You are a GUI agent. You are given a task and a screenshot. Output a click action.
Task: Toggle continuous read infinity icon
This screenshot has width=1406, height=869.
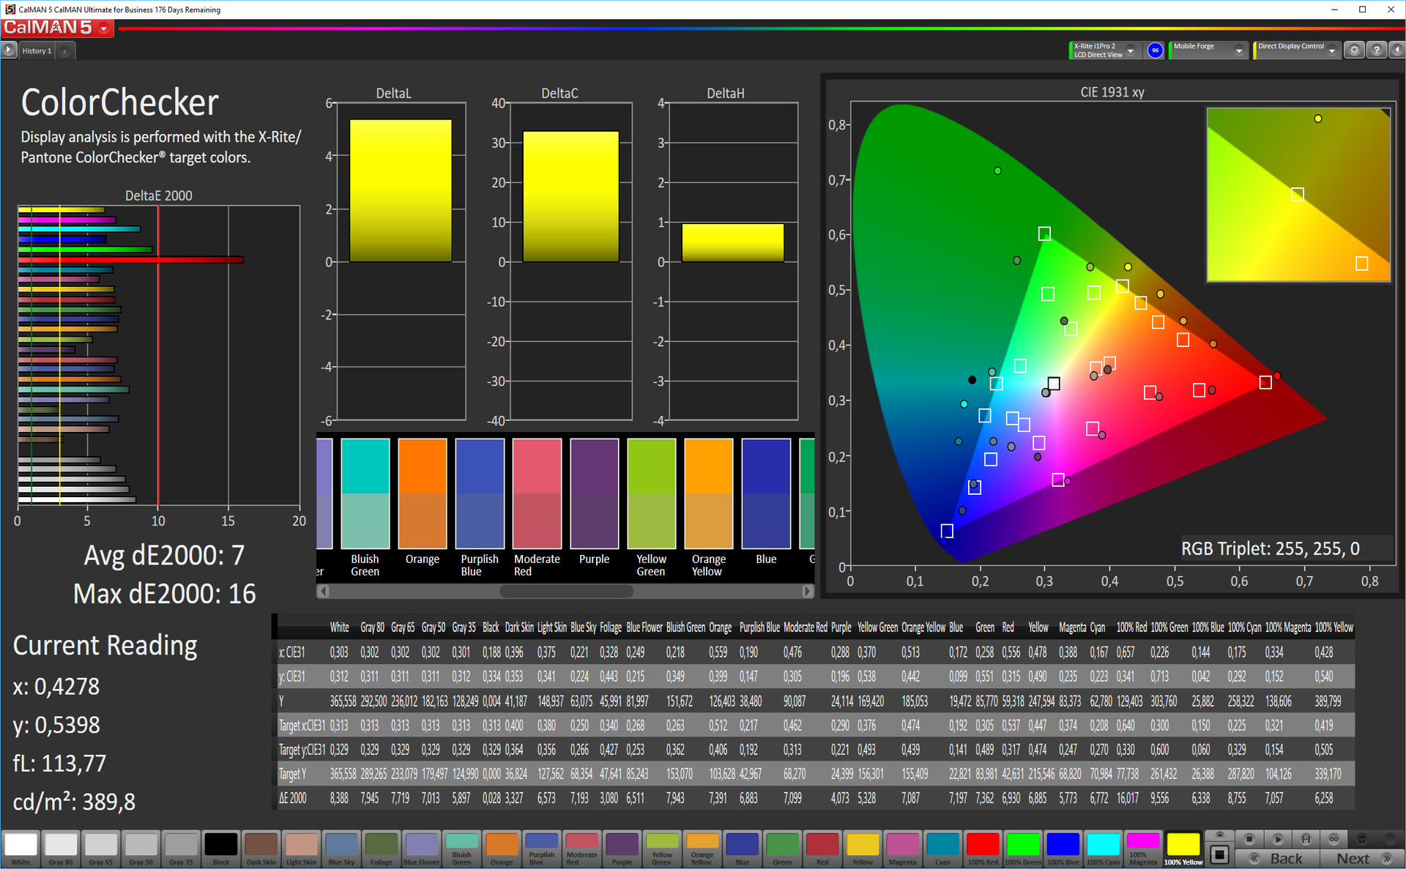coord(1334,839)
